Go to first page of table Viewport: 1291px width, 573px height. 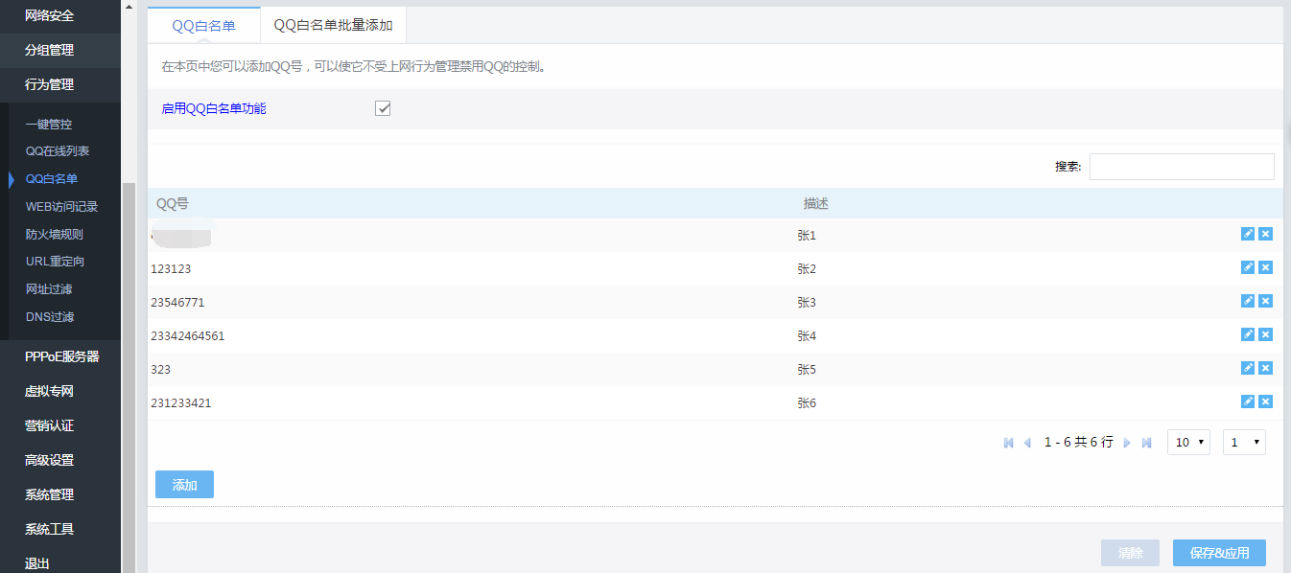click(x=1008, y=443)
